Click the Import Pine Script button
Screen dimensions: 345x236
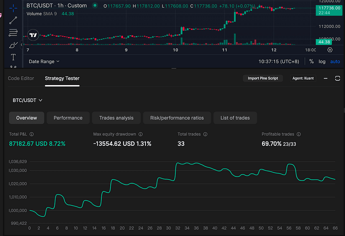coord(263,78)
